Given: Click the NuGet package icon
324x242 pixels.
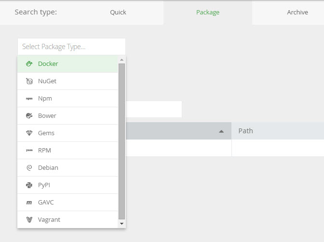Looking at the screenshot, I should pos(29,81).
